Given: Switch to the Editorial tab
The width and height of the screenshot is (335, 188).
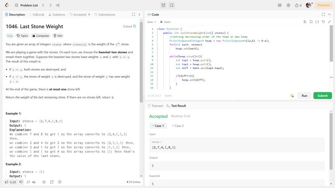Looking at the screenshot, I should click(x=36, y=15).
